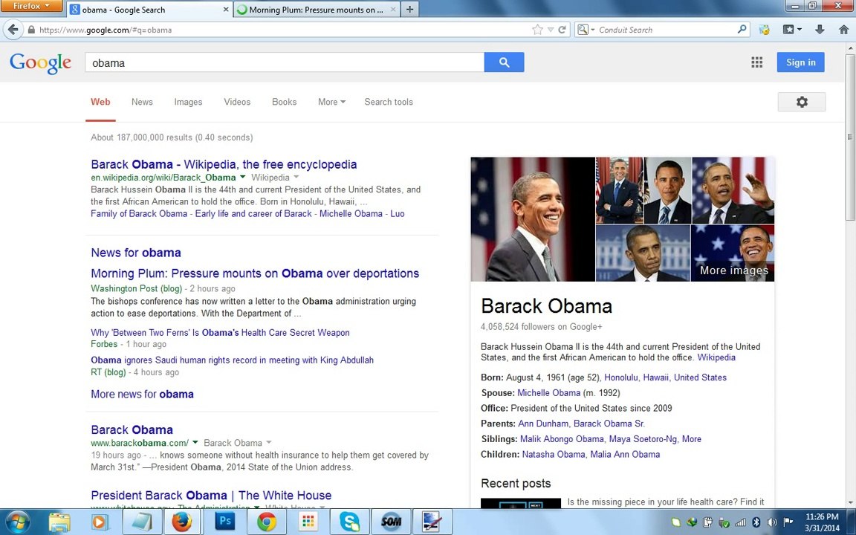
Task: Open the bookmarks menu icon in toolbar
Action: point(791,30)
